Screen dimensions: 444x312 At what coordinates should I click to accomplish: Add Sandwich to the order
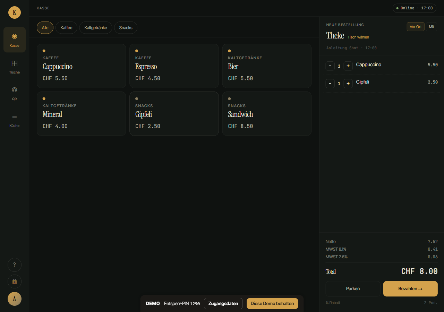point(267,114)
